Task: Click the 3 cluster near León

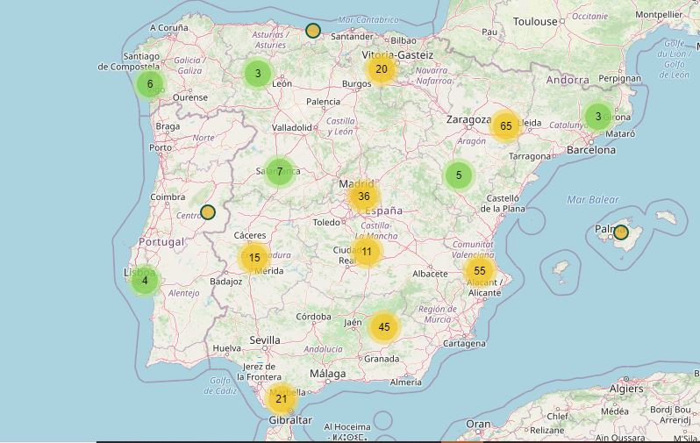Action: tap(257, 74)
